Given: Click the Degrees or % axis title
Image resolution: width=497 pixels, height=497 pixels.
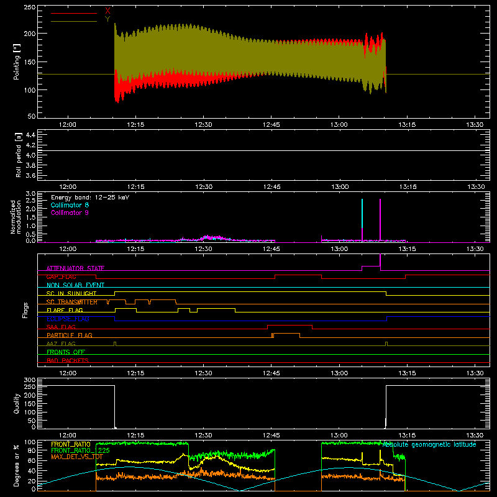Looking at the screenshot, I should [x=16, y=465].
